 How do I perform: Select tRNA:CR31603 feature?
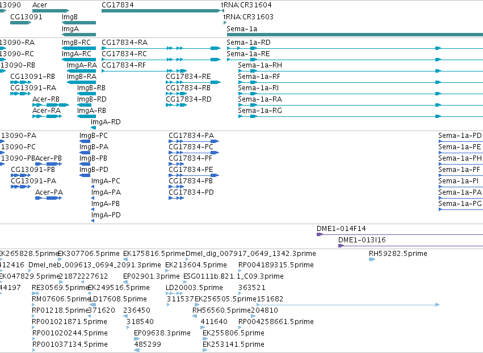coord(225,23)
